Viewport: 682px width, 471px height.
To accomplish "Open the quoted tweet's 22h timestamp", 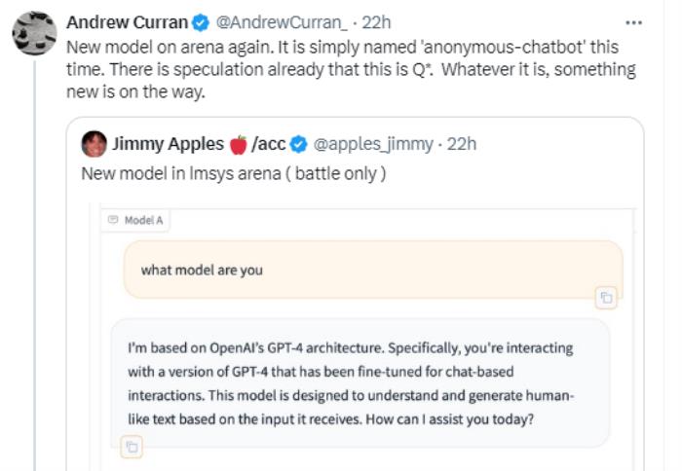I will pos(462,144).
